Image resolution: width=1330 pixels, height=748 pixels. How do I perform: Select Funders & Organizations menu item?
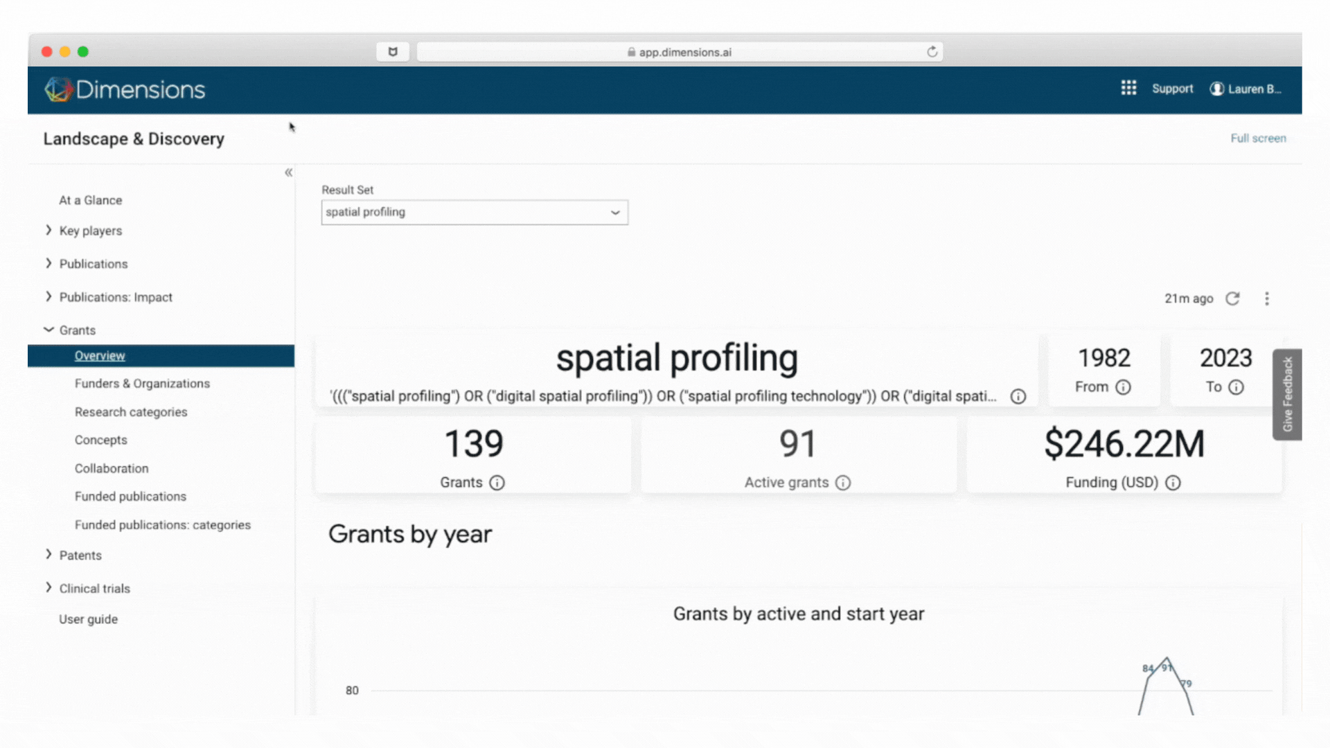click(142, 384)
